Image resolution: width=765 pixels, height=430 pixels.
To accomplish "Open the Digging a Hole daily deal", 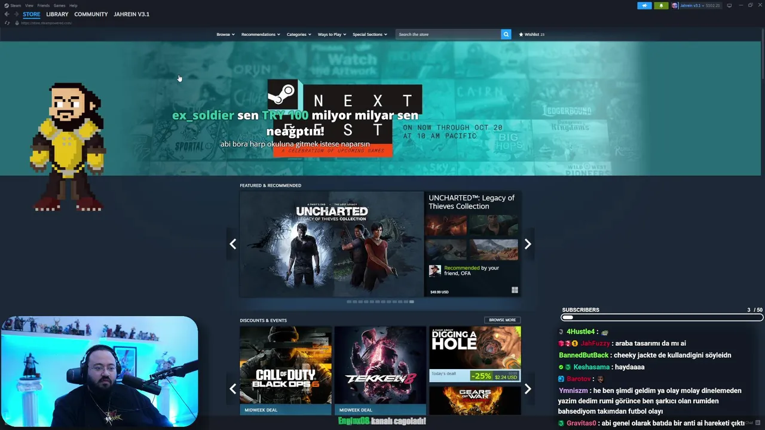I will coord(475,354).
